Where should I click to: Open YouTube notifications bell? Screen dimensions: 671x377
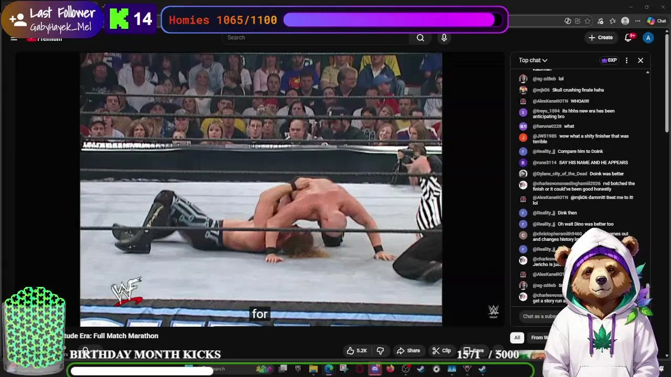629,38
